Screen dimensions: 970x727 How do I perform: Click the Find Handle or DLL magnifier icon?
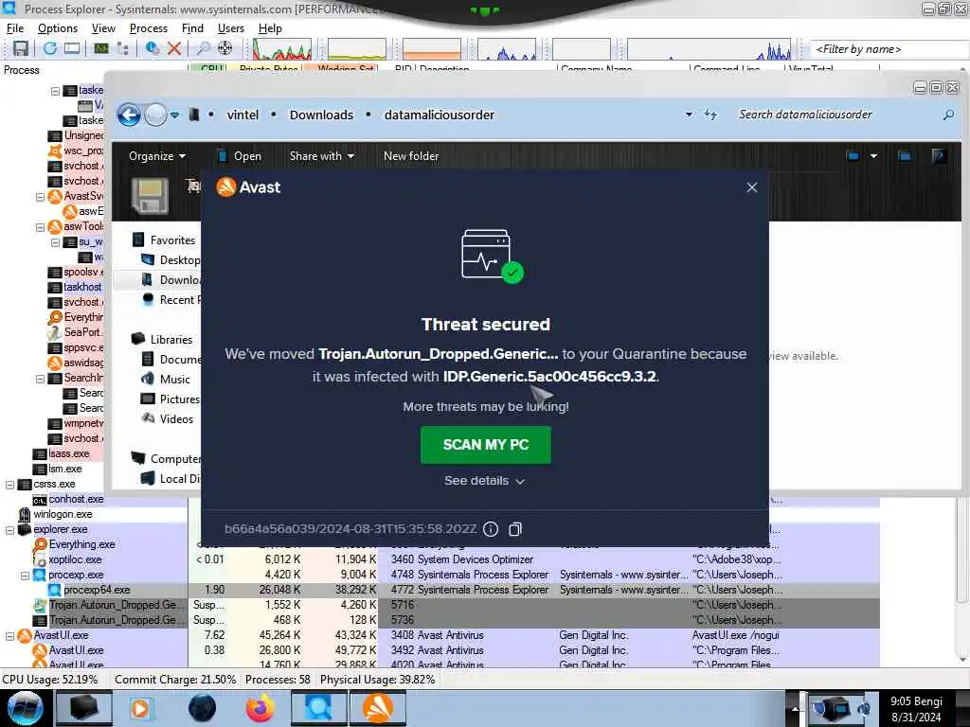click(x=203, y=48)
